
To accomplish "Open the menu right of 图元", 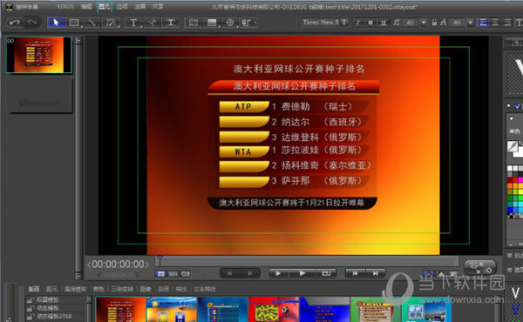I will 122,6.
